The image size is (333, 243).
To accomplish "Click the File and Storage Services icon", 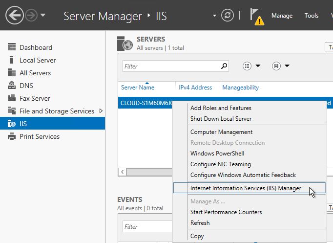I will pyautogui.click(x=12, y=110).
